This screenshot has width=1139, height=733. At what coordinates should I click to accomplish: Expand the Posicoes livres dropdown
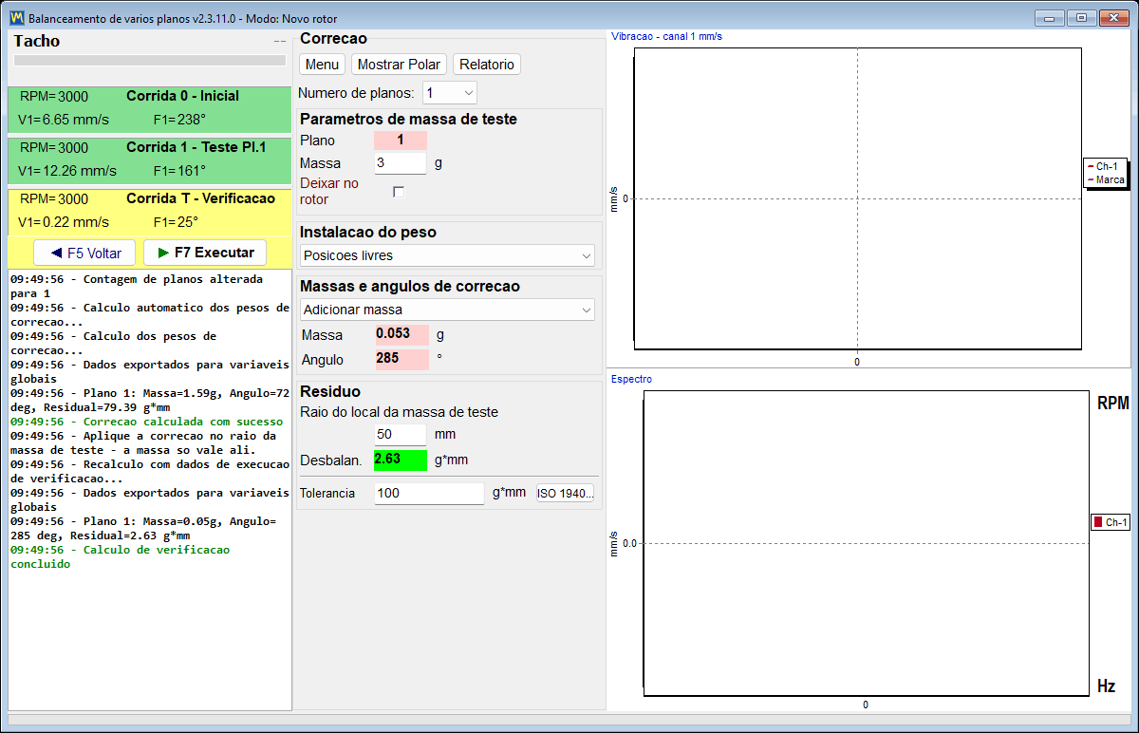447,255
